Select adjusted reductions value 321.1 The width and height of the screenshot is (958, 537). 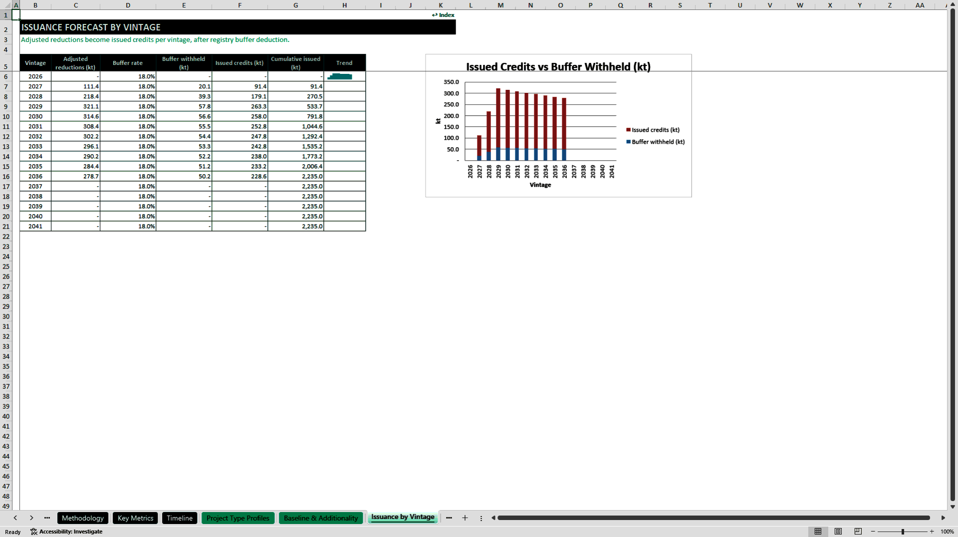pos(75,106)
